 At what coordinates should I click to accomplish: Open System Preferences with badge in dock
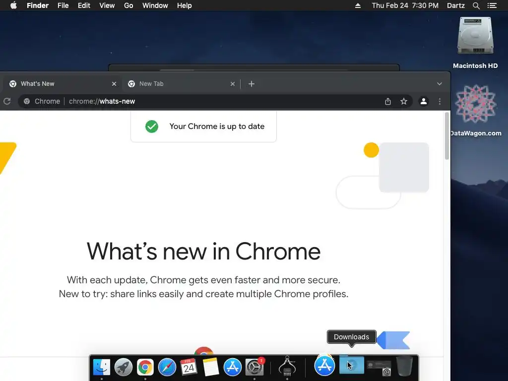254,367
